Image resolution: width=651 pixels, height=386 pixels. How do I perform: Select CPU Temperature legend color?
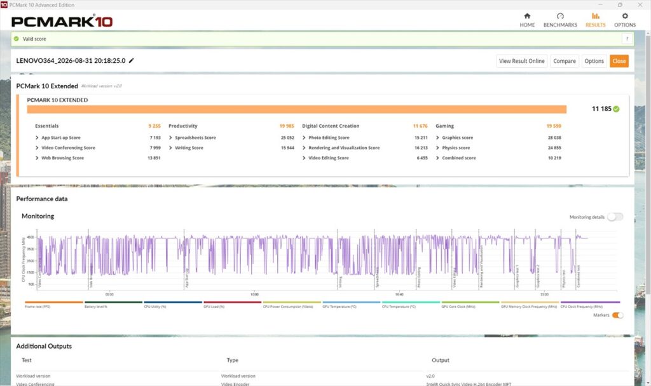pyautogui.click(x=411, y=302)
